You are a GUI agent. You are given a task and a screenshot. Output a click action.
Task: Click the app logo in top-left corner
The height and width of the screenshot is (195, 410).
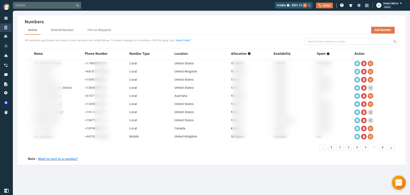tap(6, 6)
